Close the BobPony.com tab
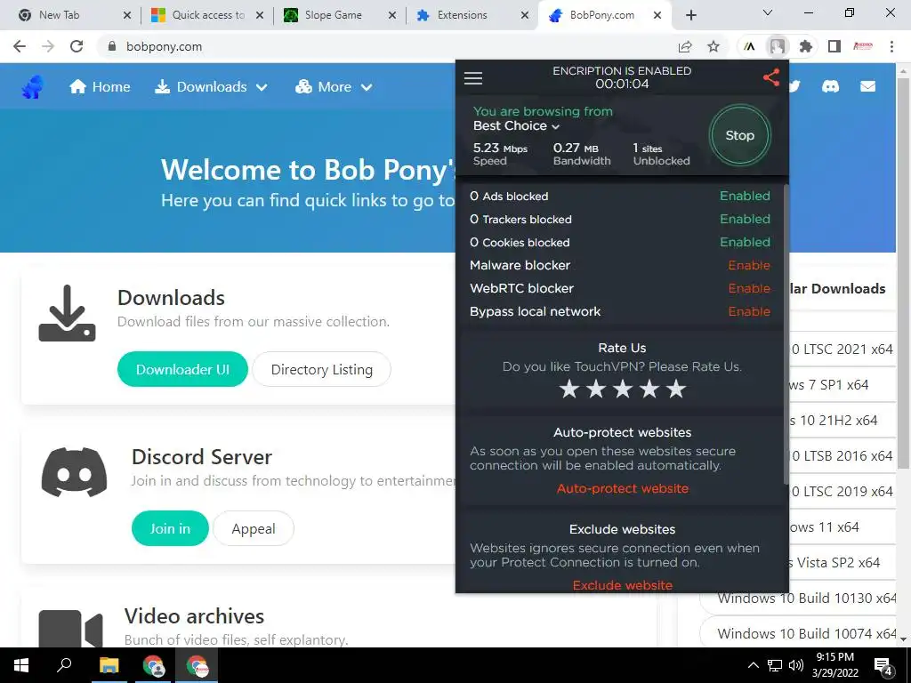The image size is (911, 683). [x=657, y=15]
